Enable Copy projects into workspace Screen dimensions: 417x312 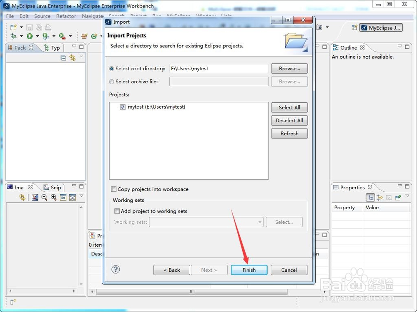(114, 189)
